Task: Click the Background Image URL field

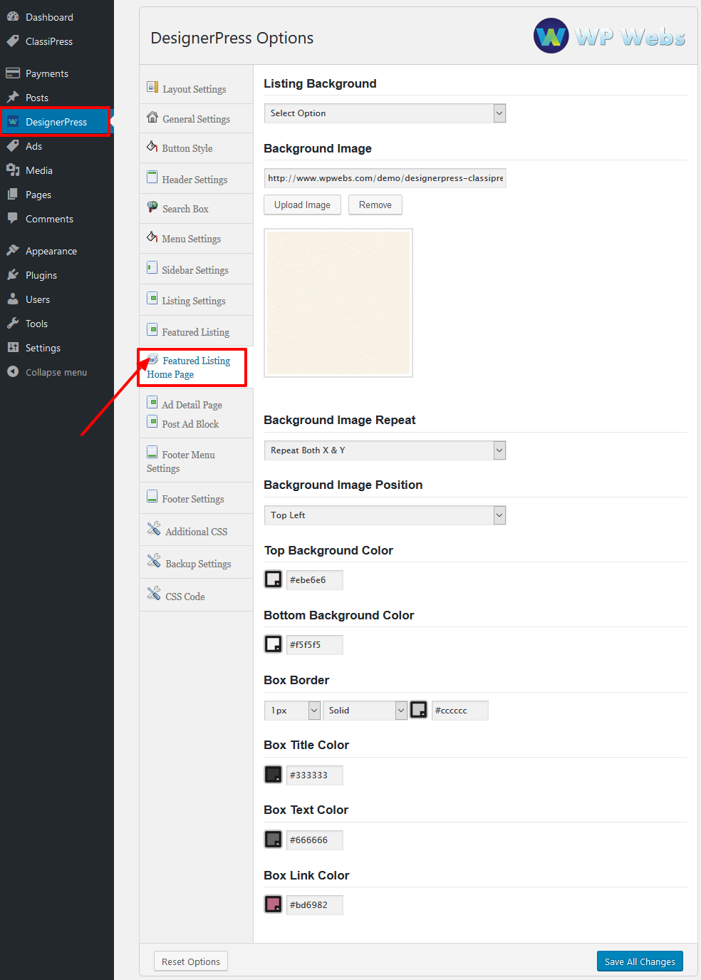Action: coord(385,178)
